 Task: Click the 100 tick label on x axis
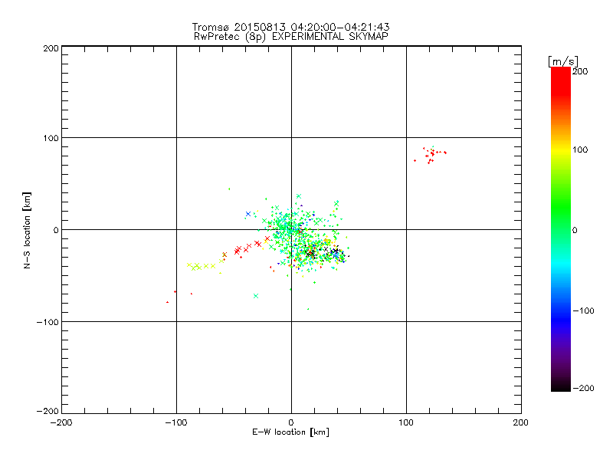[406, 423]
